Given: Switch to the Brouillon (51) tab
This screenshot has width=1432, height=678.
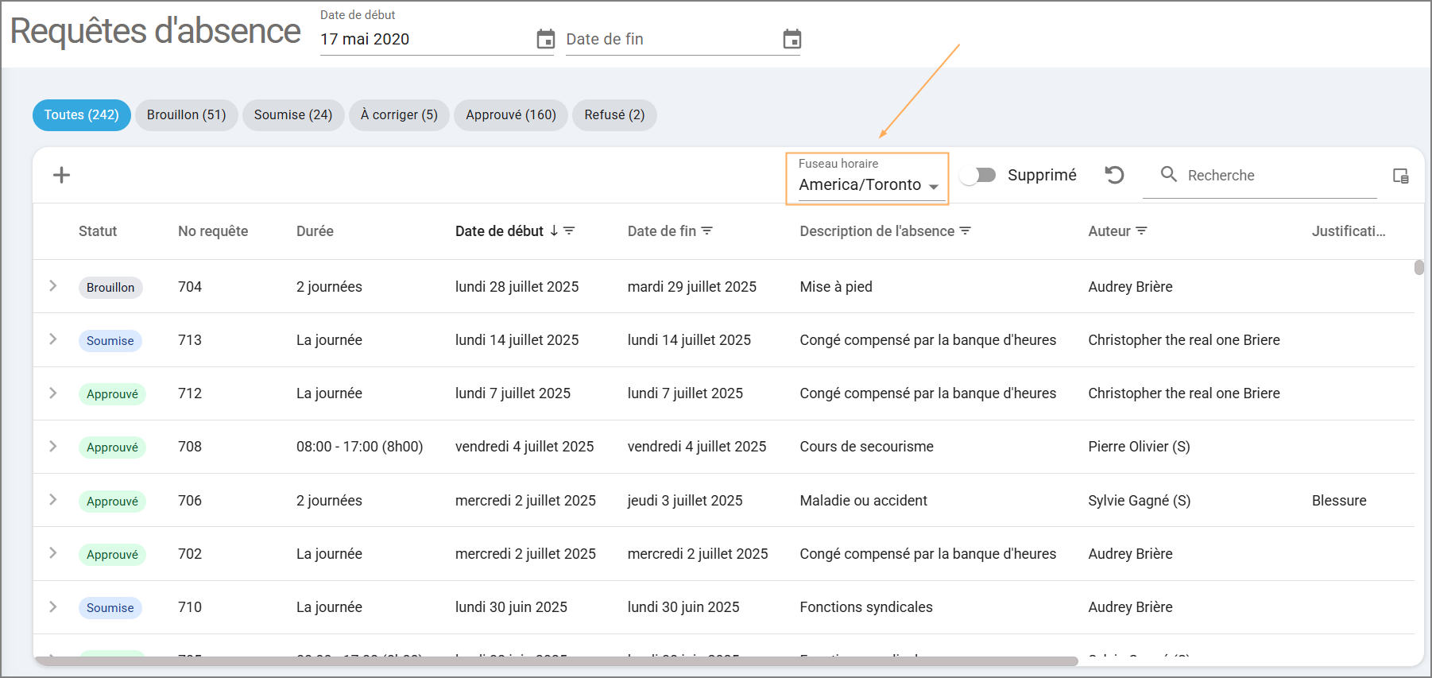Looking at the screenshot, I should (x=186, y=115).
